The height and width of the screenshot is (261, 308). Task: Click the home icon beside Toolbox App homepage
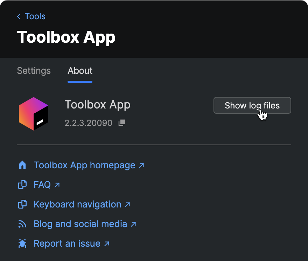click(22, 165)
